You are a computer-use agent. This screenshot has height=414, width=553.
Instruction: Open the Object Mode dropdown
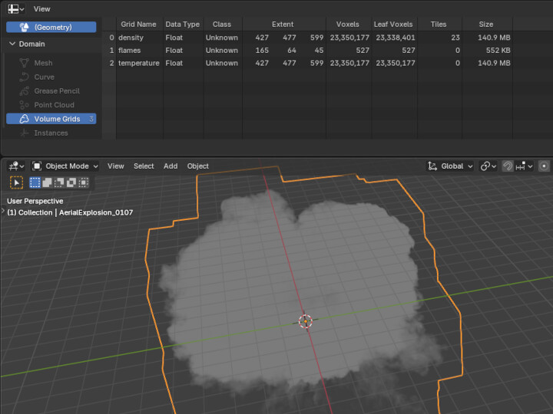(x=66, y=166)
